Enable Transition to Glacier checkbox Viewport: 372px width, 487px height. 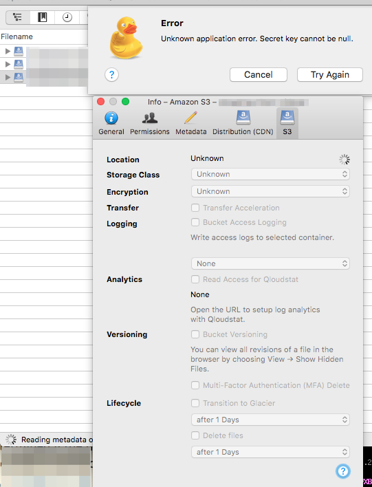point(195,403)
